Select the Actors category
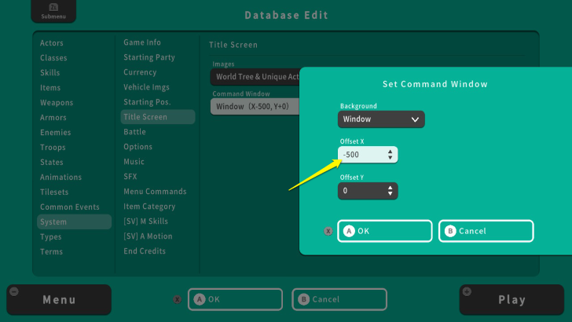 click(x=52, y=43)
